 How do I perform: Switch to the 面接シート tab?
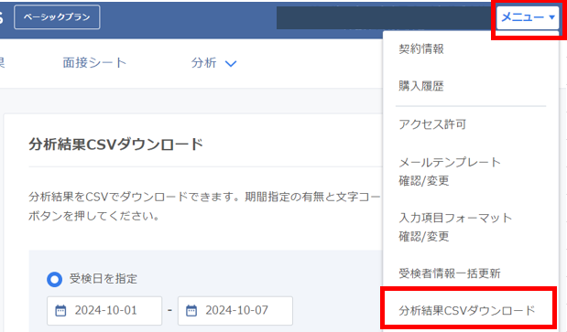coord(94,63)
